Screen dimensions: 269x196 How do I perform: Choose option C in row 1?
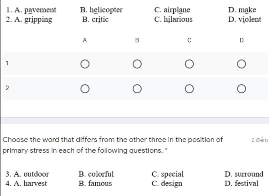pyautogui.click(x=189, y=64)
